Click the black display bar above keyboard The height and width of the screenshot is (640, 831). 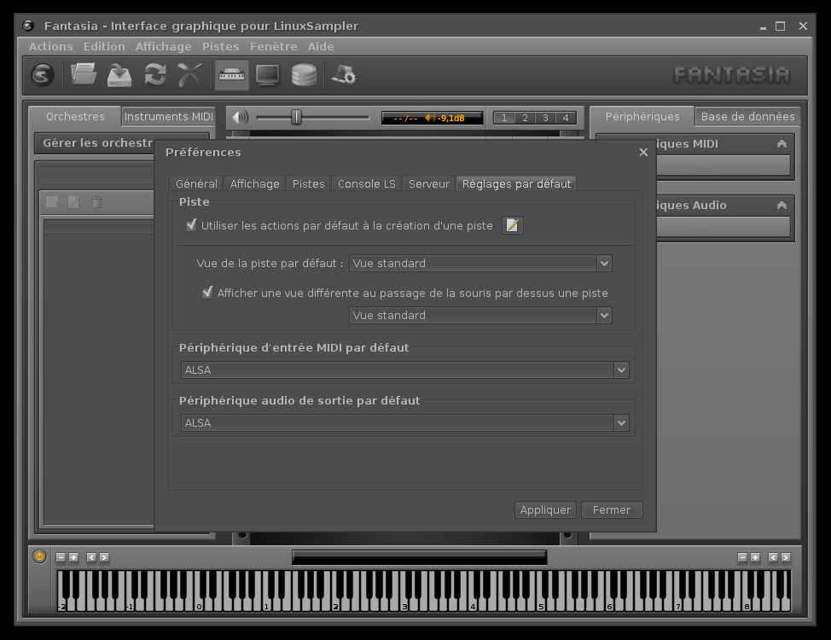419,557
